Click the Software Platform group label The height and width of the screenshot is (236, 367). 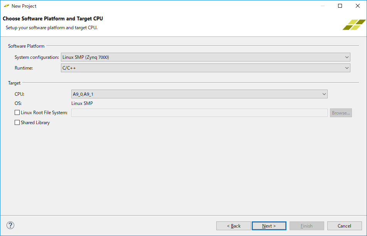pos(26,46)
